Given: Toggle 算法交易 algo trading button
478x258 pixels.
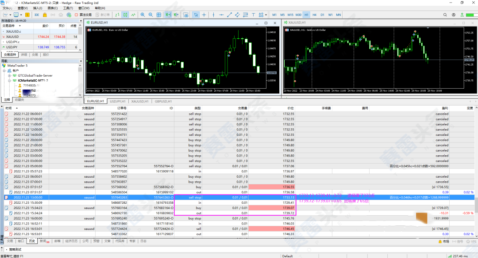Looking at the screenshot, I should click(83, 15).
